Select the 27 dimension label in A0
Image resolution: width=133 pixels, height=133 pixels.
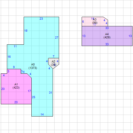[x=57, y=38]
